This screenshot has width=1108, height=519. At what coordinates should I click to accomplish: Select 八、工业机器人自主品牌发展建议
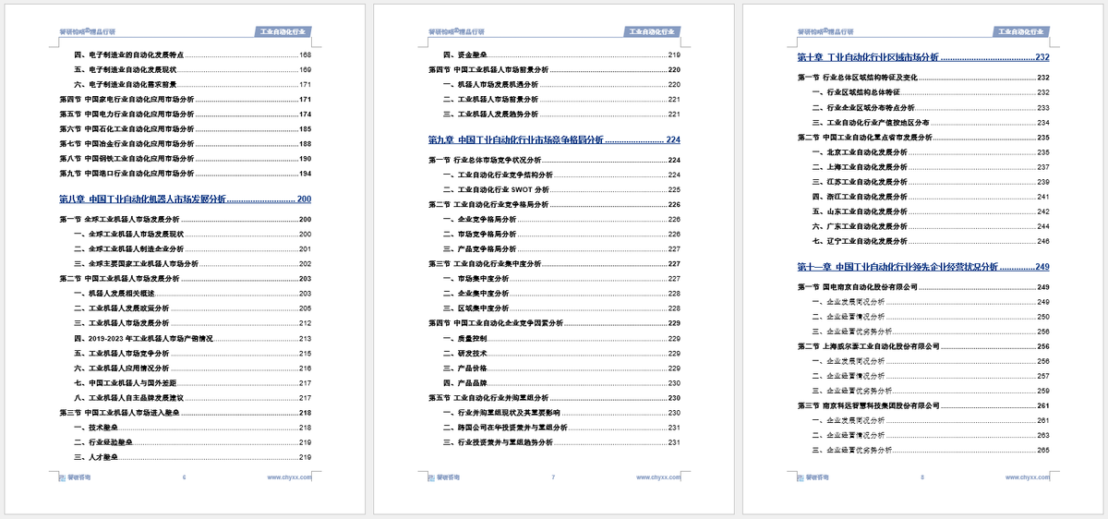[x=192, y=398]
